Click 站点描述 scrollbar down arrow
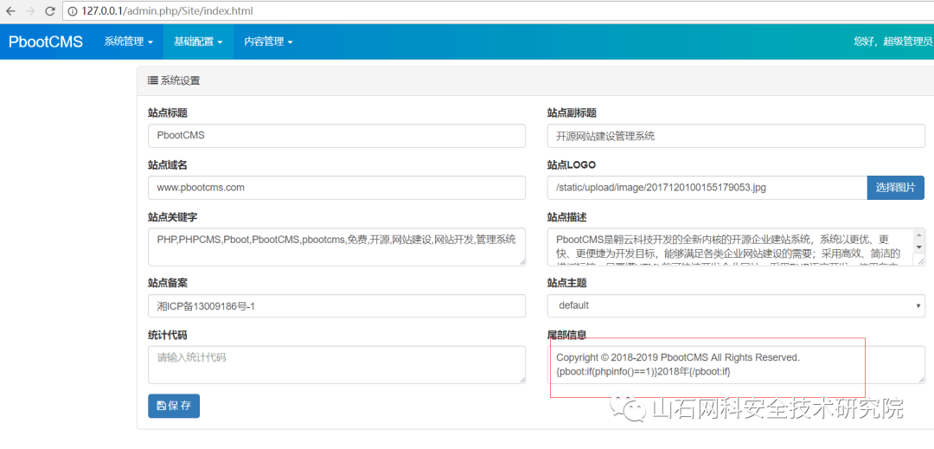The width and height of the screenshot is (934, 449). coord(919,247)
